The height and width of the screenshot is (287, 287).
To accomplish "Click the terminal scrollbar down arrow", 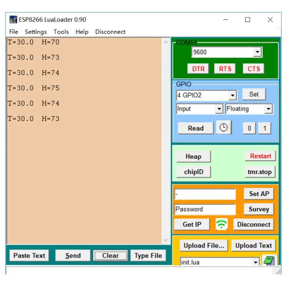I will pyautogui.click(x=166, y=240).
